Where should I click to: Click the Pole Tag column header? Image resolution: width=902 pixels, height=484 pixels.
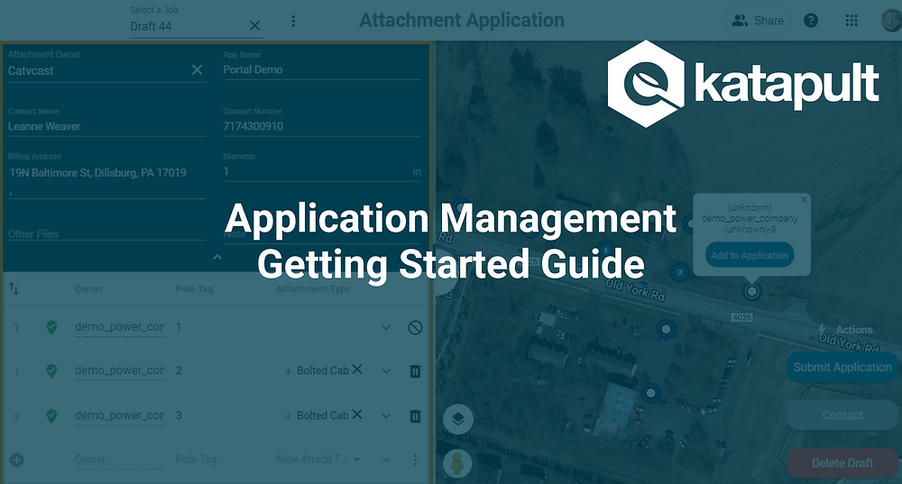click(x=195, y=288)
